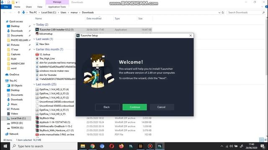Image resolution: width=268 pixels, height=150 pixels.
Task: Click the Up arrow in Explorer navigation
Action: [x=19, y=12]
